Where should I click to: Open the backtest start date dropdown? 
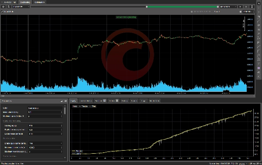[x=21, y=7]
